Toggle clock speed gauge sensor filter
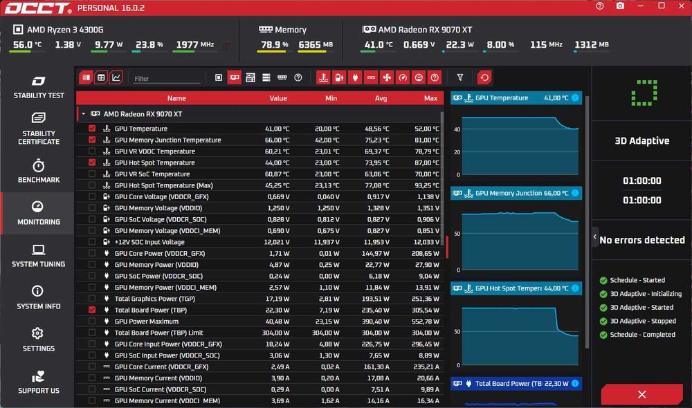Screen dimensions: 692x408 (403, 77)
